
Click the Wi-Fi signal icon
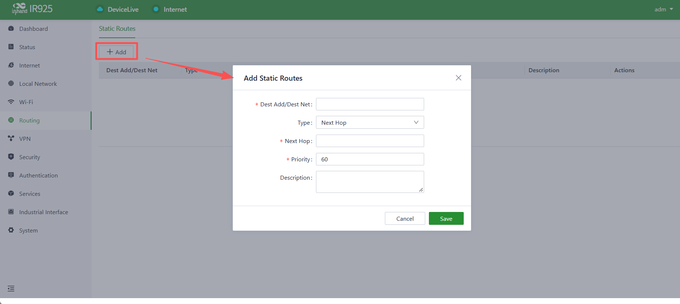(x=11, y=102)
